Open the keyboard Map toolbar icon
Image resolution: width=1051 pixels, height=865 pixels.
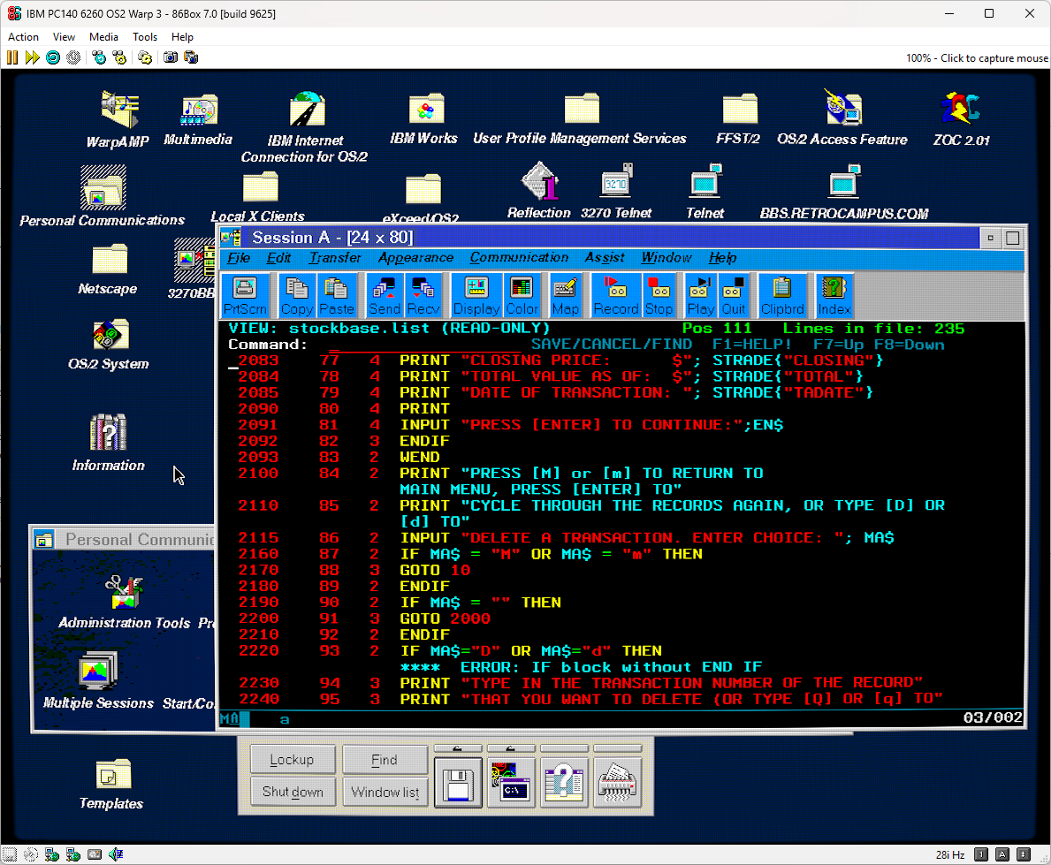[565, 295]
